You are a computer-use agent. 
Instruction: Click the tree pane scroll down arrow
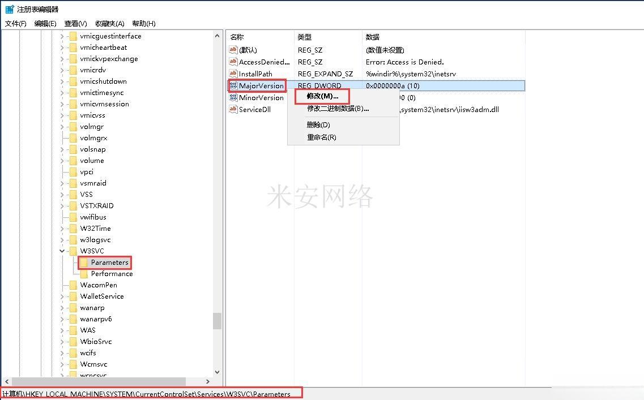pyautogui.click(x=217, y=372)
